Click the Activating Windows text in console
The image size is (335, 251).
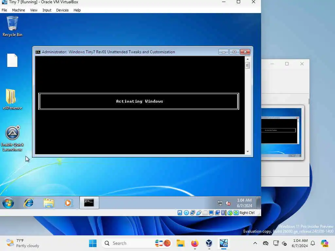[x=139, y=101]
